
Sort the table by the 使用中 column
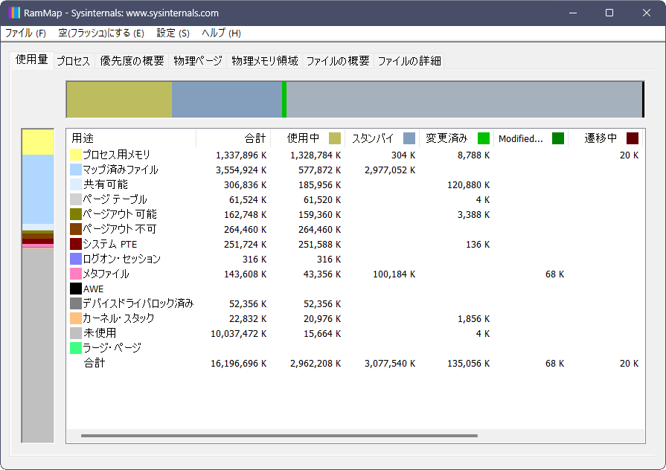pos(304,138)
